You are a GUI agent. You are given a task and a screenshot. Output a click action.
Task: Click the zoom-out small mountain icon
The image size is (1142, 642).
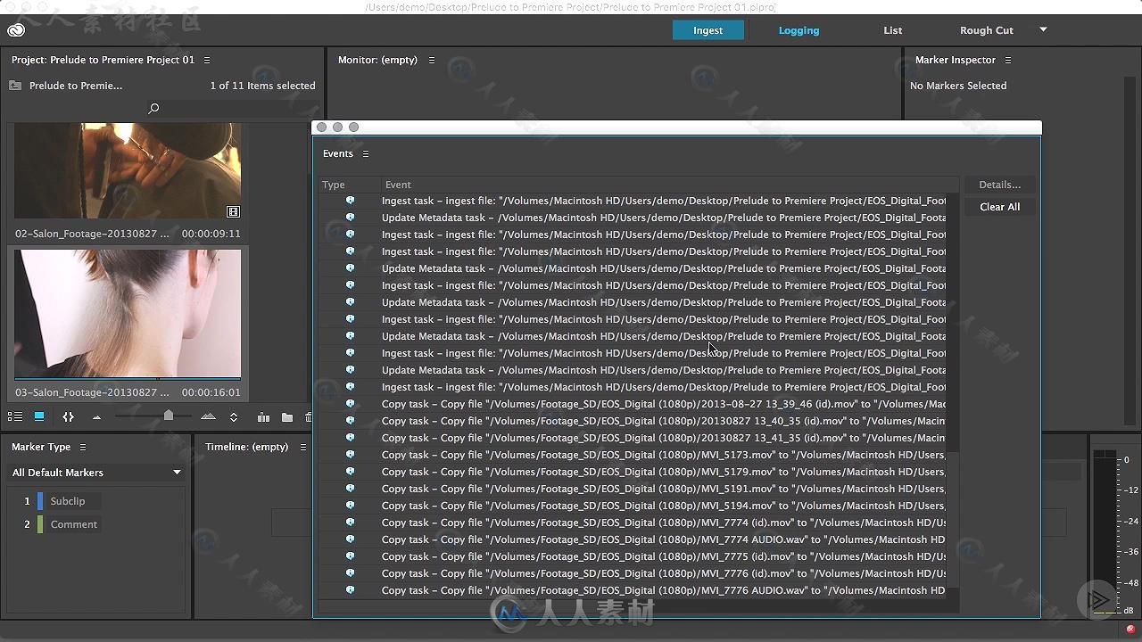tap(96, 417)
